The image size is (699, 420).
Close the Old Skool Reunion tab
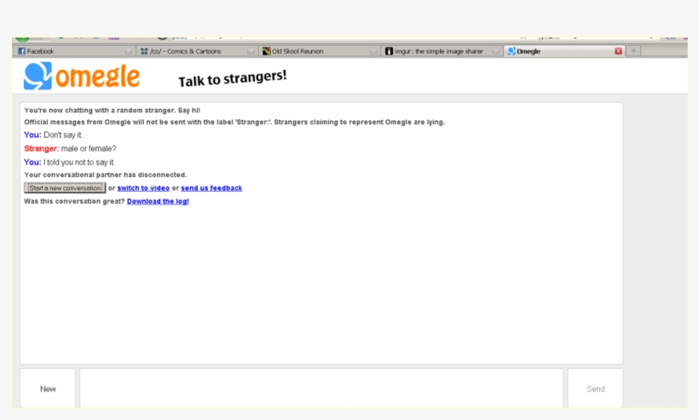tap(373, 51)
